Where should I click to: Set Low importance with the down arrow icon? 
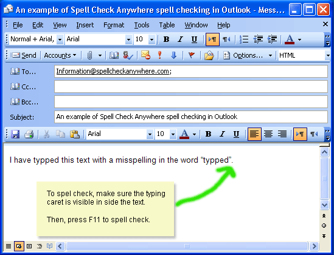[x=173, y=55]
